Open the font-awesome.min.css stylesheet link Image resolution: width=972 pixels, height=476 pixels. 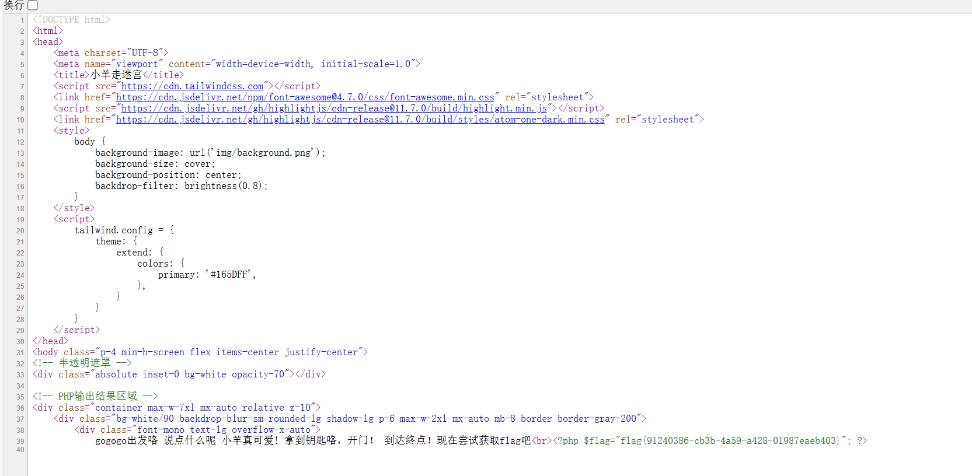(x=305, y=97)
